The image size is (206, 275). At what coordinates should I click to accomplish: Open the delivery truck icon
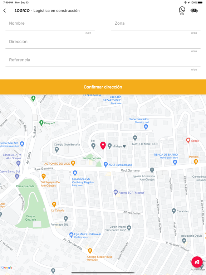coord(194,10)
